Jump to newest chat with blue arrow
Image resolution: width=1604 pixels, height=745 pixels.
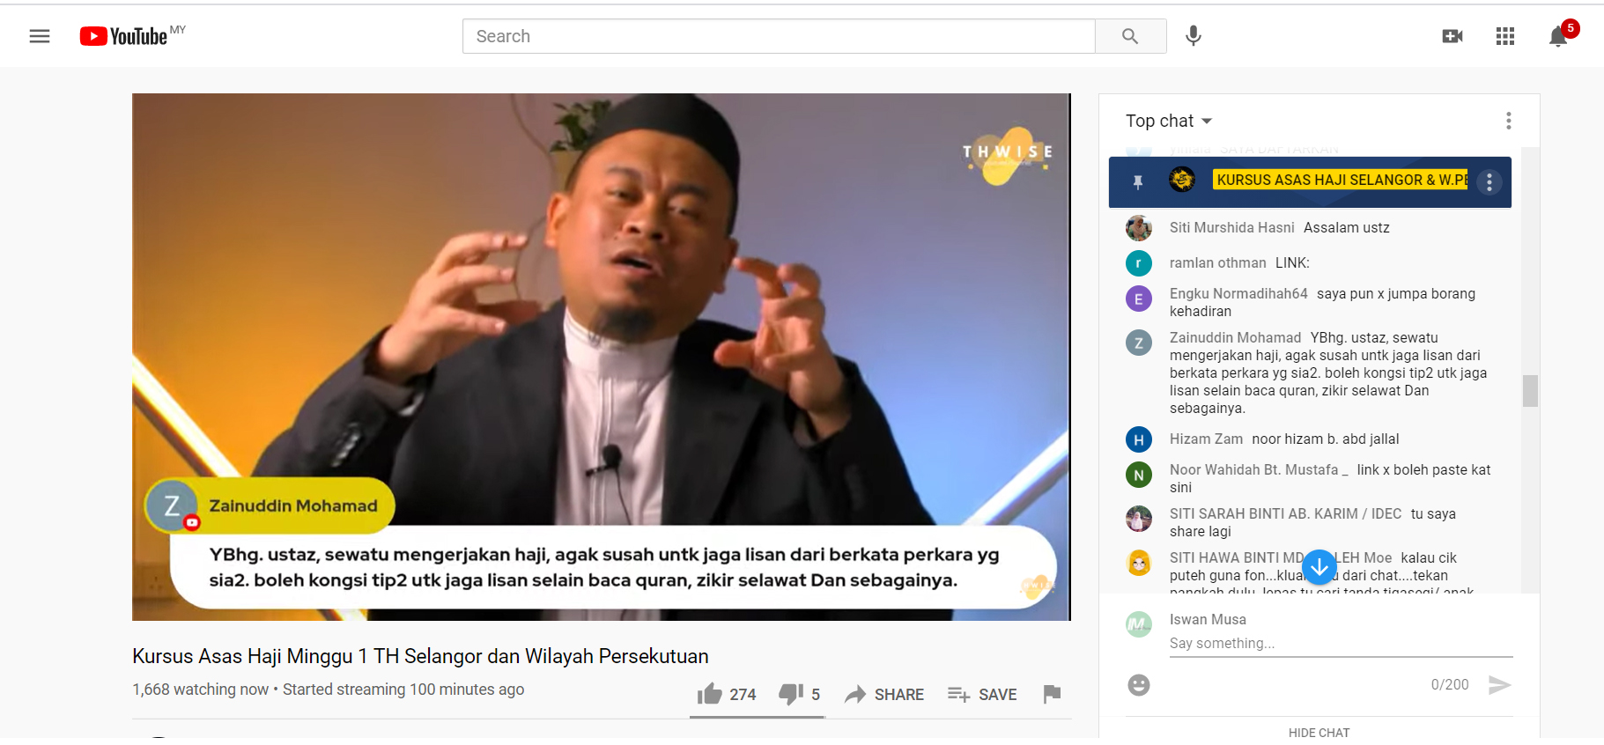click(x=1319, y=567)
